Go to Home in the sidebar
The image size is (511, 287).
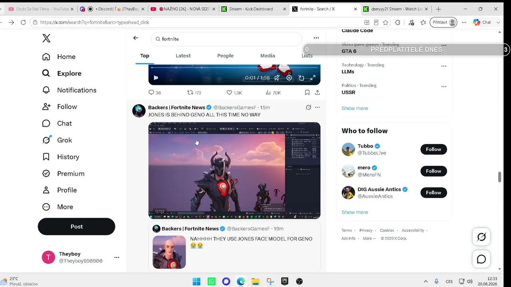(x=59, y=57)
